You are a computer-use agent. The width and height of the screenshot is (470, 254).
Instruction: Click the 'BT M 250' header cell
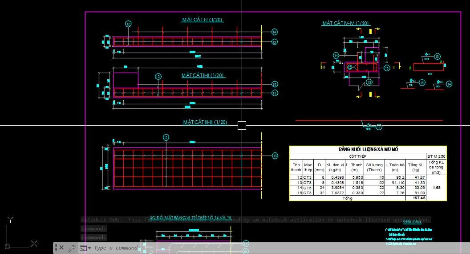click(x=436, y=156)
